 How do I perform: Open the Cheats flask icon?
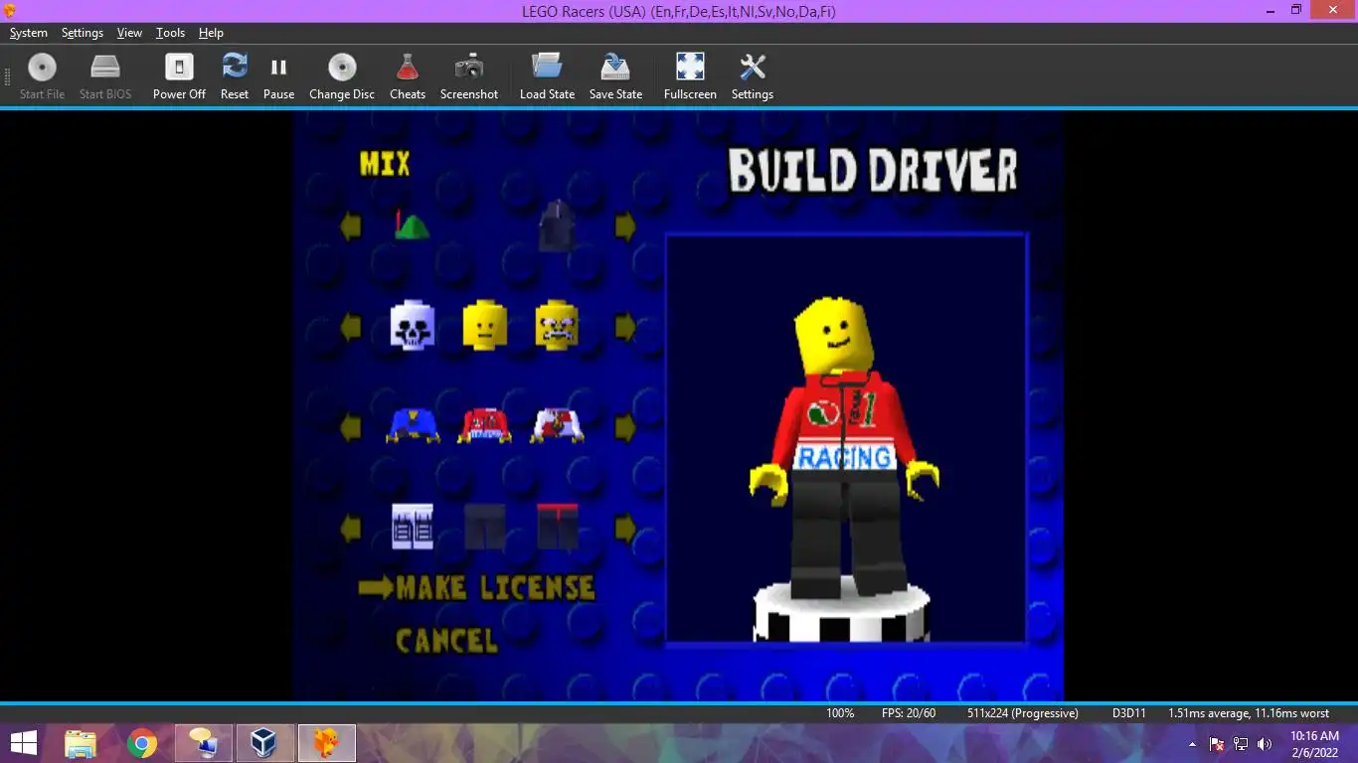(407, 76)
